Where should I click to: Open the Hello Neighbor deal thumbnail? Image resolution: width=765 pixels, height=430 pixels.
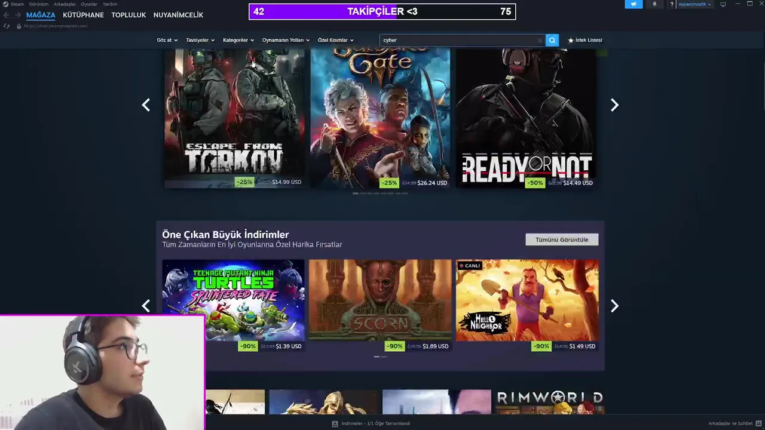click(527, 300)
